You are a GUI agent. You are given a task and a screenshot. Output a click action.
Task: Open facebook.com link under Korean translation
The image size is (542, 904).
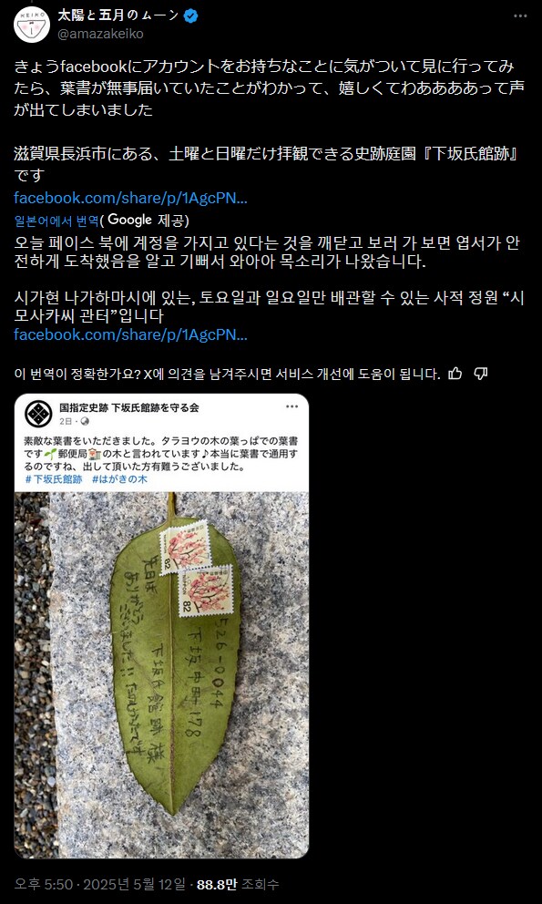click(x=131, y=334)
